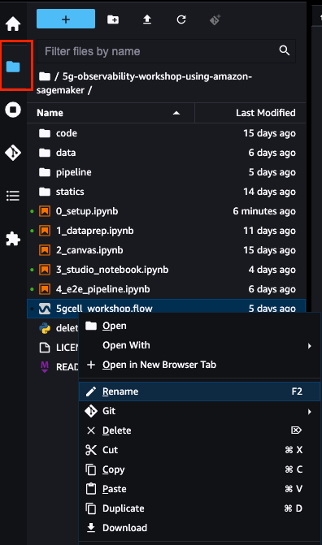Open the code folder
The height and width of the screenshot is (545, 322).
[167, 133]
